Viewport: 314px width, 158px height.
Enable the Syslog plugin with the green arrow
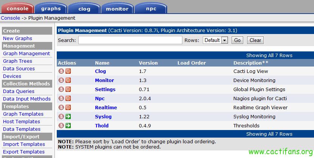[68, 116]
